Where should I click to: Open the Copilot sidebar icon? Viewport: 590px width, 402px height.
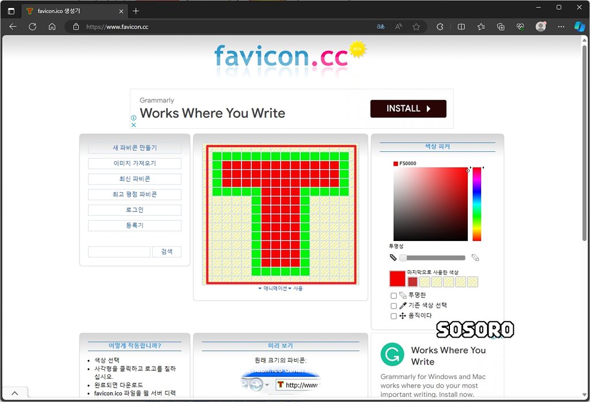[x=580, y=26]
